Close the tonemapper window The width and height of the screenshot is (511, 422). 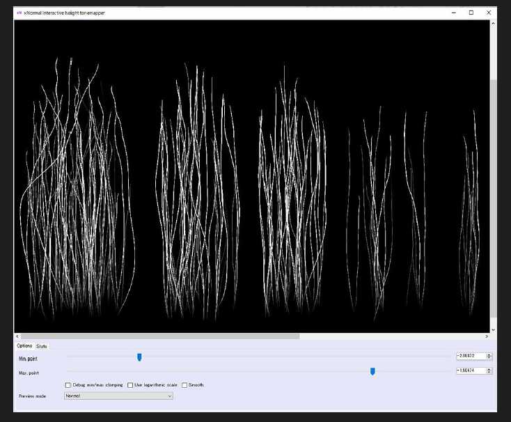[489, 13]
